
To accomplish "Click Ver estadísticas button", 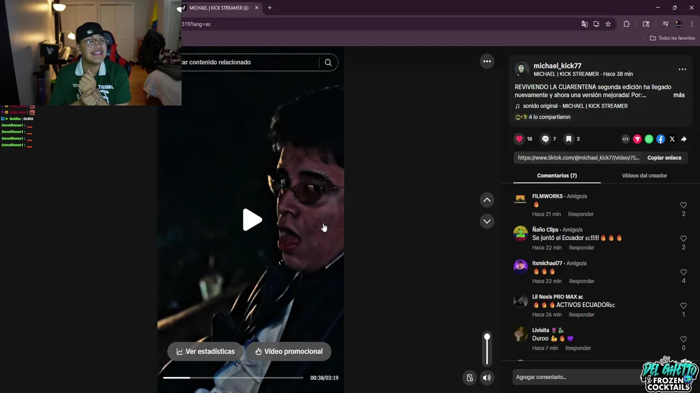I will tap(206, 352).
